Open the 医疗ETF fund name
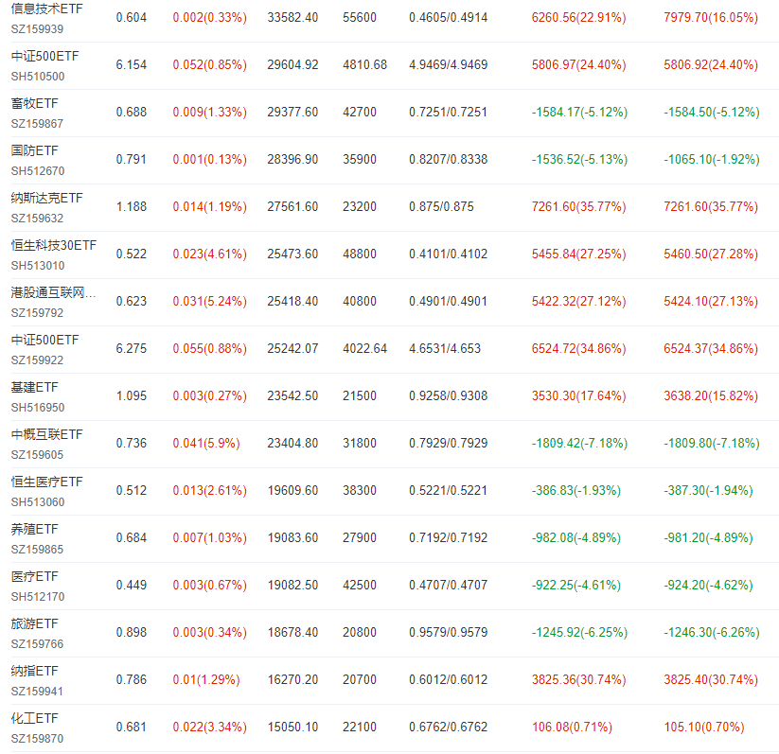The height and width of the screenshot is (754, 779). click(x=34, y=576)
